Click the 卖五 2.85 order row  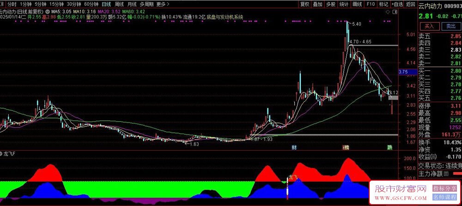pos(440,37)
